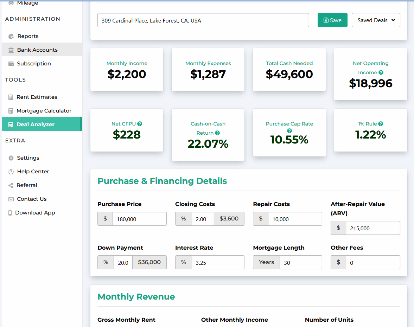Click the Interest Rate input field
The height and width of the screenshot is (327, 414).
[x=218, y=263]
